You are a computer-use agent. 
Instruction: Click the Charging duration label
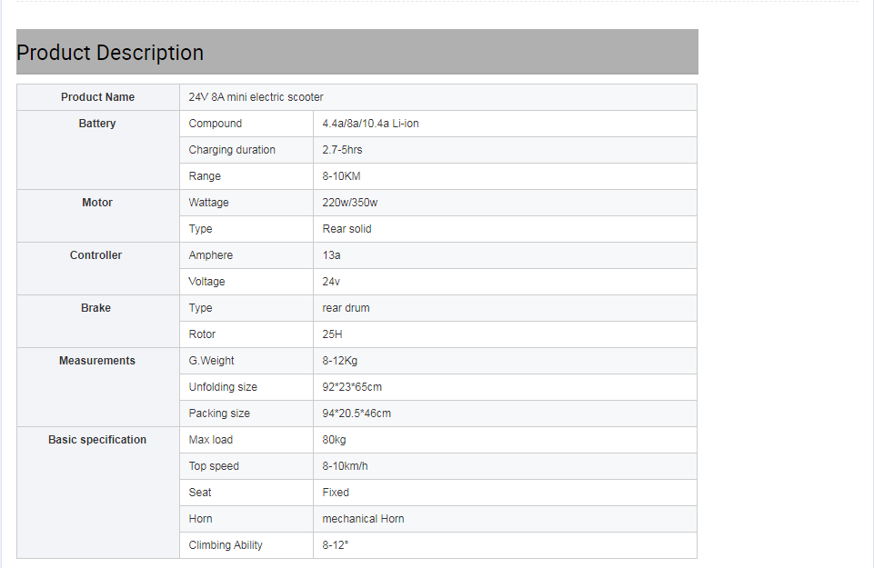point(232,150)
